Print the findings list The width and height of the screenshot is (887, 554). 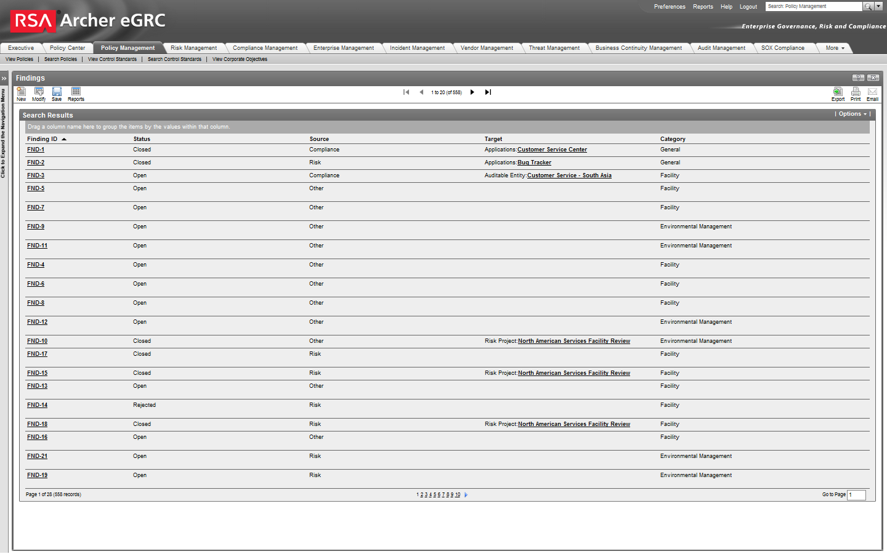pos(856,94)
